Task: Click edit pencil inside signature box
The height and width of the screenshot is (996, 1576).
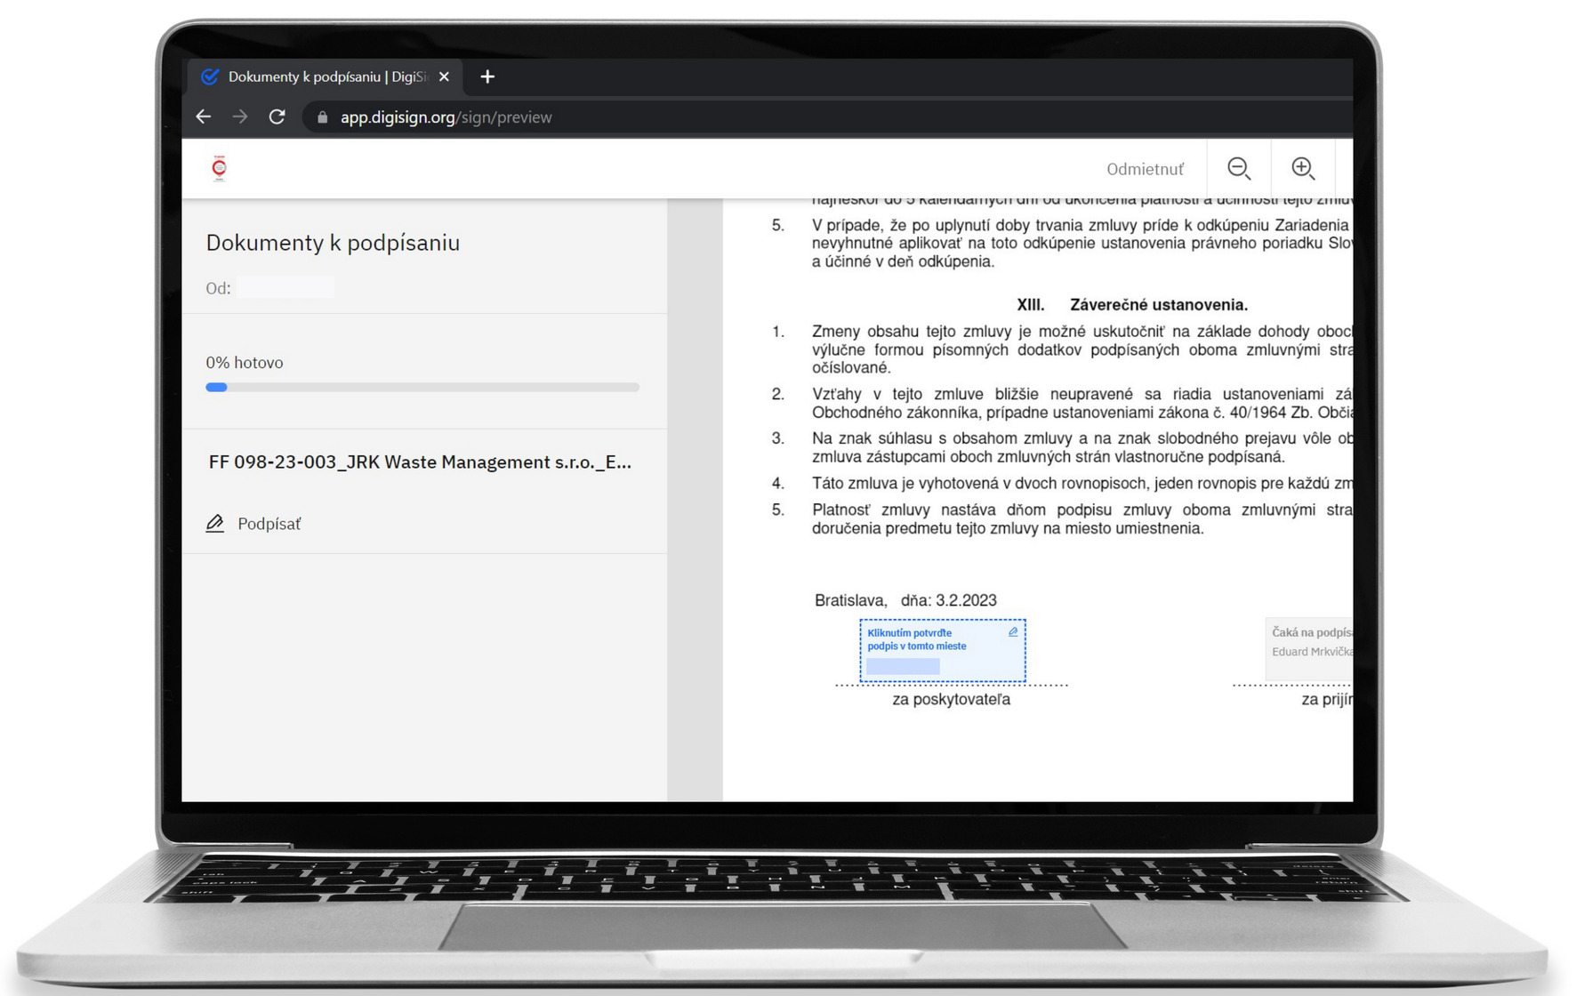Action: [1013, 632]
